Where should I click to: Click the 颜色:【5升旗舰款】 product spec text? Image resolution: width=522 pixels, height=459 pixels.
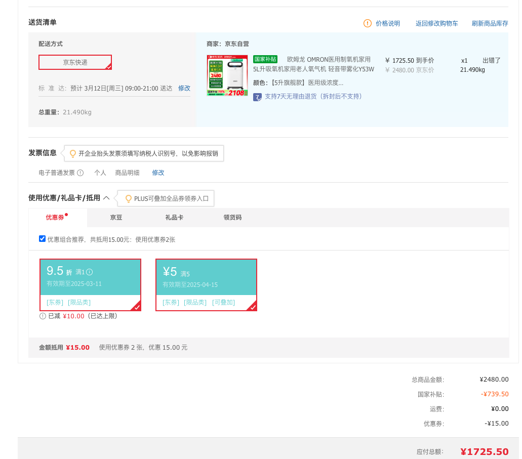point(298,82)
